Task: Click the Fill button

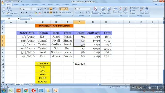Action: (x=132, y=11)
